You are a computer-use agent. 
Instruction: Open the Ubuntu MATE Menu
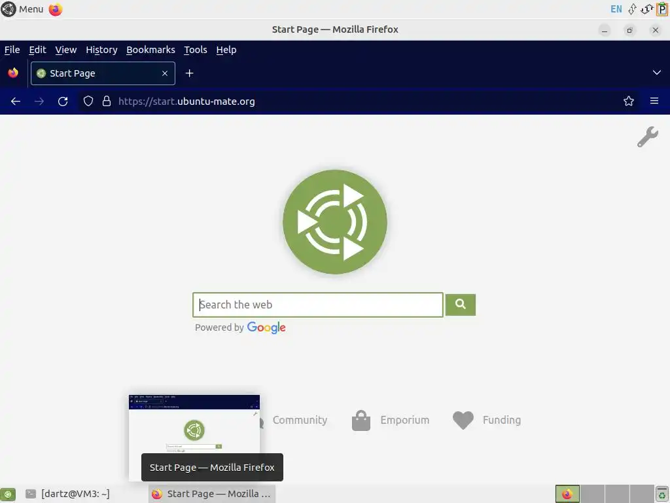(x=22, y=9)
